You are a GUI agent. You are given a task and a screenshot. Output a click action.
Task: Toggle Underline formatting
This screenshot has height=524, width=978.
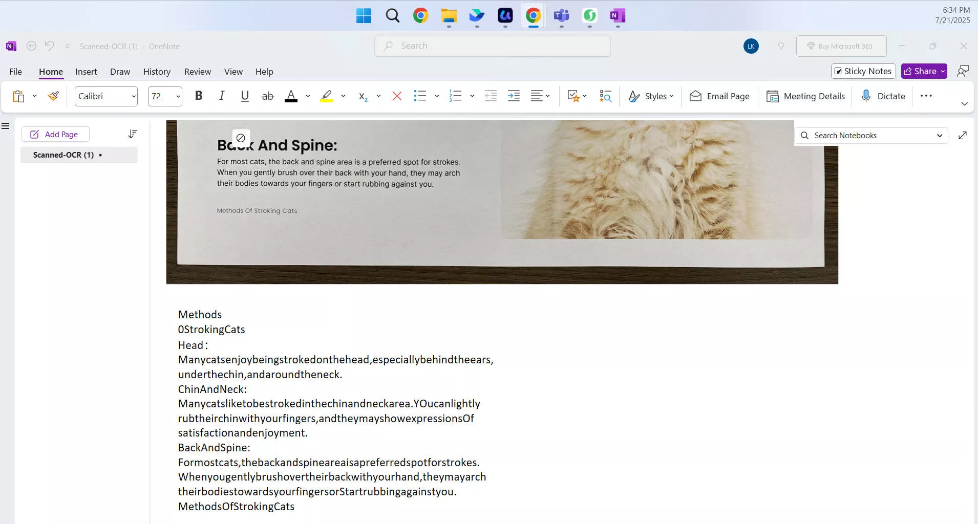(245, 96)
